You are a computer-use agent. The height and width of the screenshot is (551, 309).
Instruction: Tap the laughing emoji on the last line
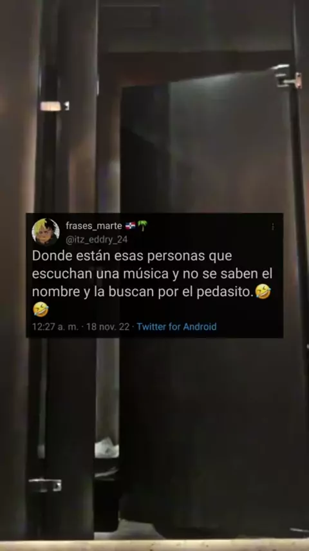[41, 310]
